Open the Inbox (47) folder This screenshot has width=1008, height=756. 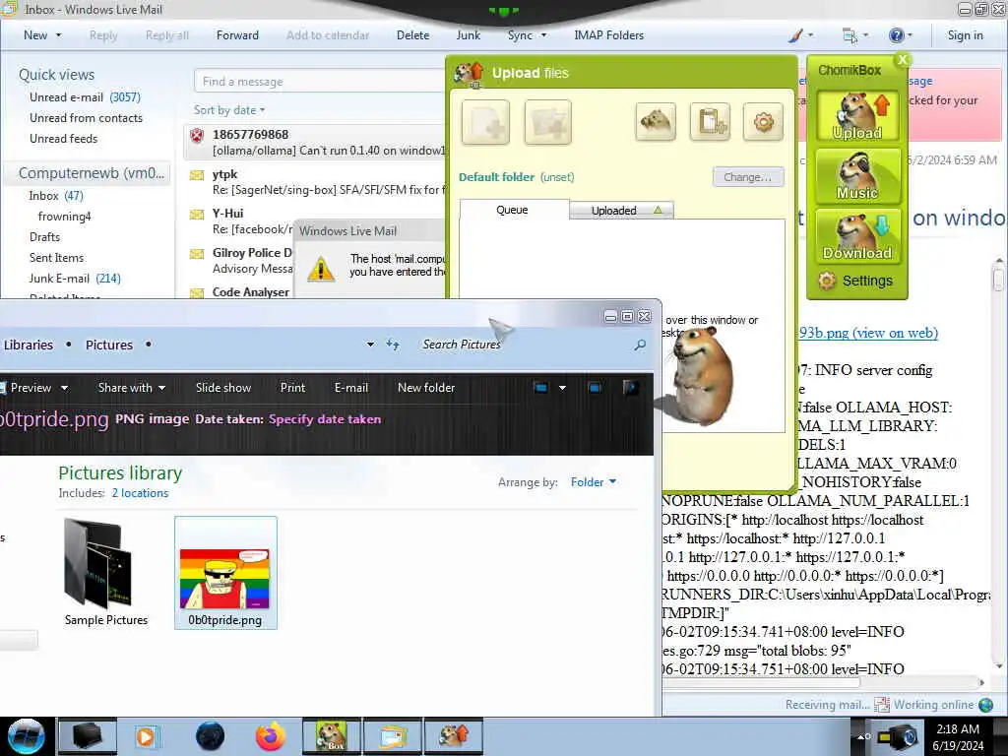[x=56, y=196]
